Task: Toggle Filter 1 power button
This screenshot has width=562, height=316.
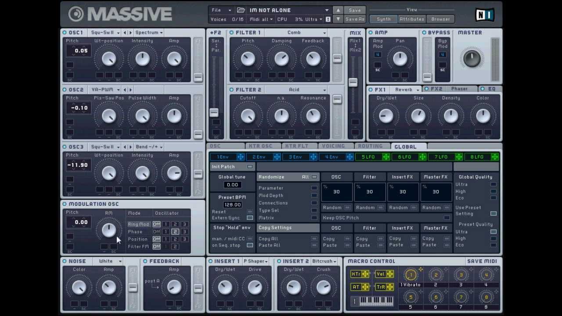Action: [x=231, y=32]
